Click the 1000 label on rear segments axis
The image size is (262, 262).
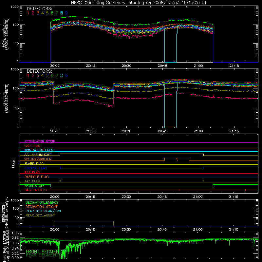tap(15, 69)
